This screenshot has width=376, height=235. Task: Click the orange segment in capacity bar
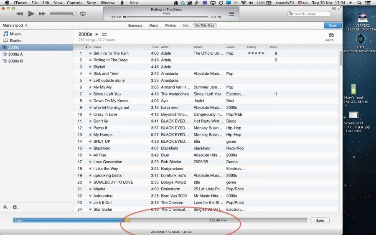(x=127, y=220)
